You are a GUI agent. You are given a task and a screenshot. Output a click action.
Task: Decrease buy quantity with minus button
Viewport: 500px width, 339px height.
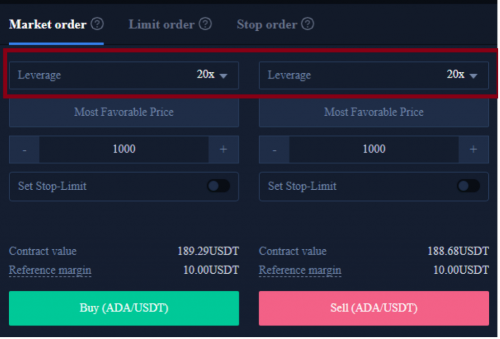click(24, 149)
